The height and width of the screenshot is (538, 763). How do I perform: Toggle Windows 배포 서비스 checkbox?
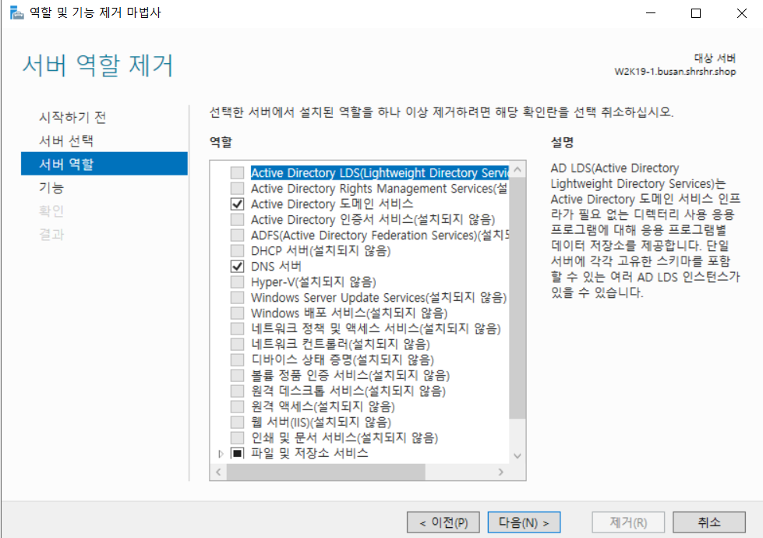click(x=238, y=313)
